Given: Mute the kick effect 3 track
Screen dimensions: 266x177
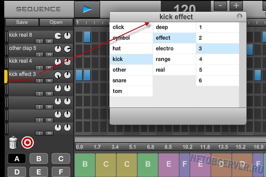Looking at the screenshot, I should pyautogui.click(x=49, y=81).
